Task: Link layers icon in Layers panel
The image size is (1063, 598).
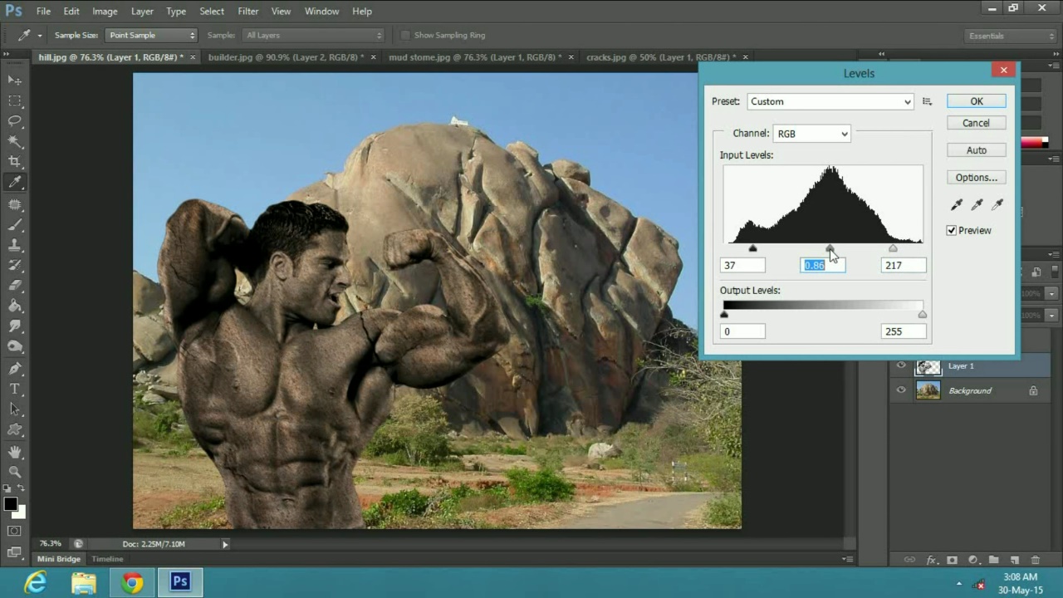Action: pyautogui.click(x=909, y=561)
